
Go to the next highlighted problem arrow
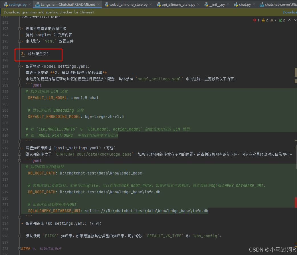(x=295, y=20)
